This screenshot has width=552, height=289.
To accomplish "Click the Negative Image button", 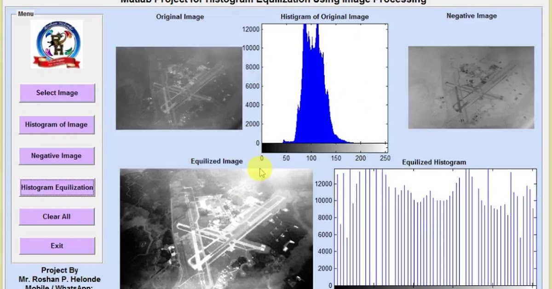I will (57, 156).
